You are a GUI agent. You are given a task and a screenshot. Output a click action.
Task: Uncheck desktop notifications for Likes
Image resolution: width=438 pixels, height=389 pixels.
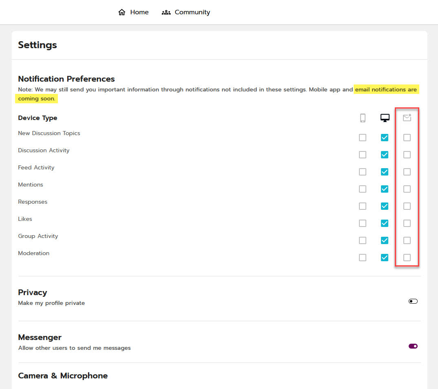(385, 223)
